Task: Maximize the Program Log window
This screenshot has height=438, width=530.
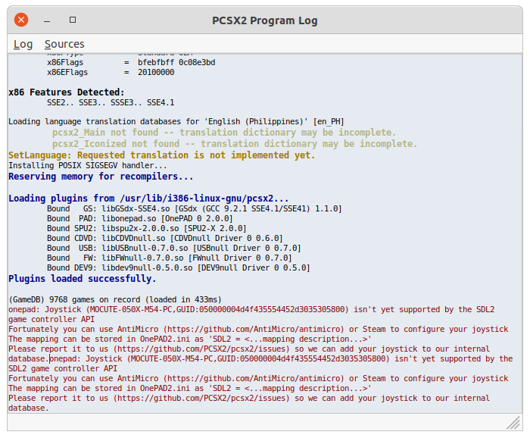Action: tap(73, 20)
